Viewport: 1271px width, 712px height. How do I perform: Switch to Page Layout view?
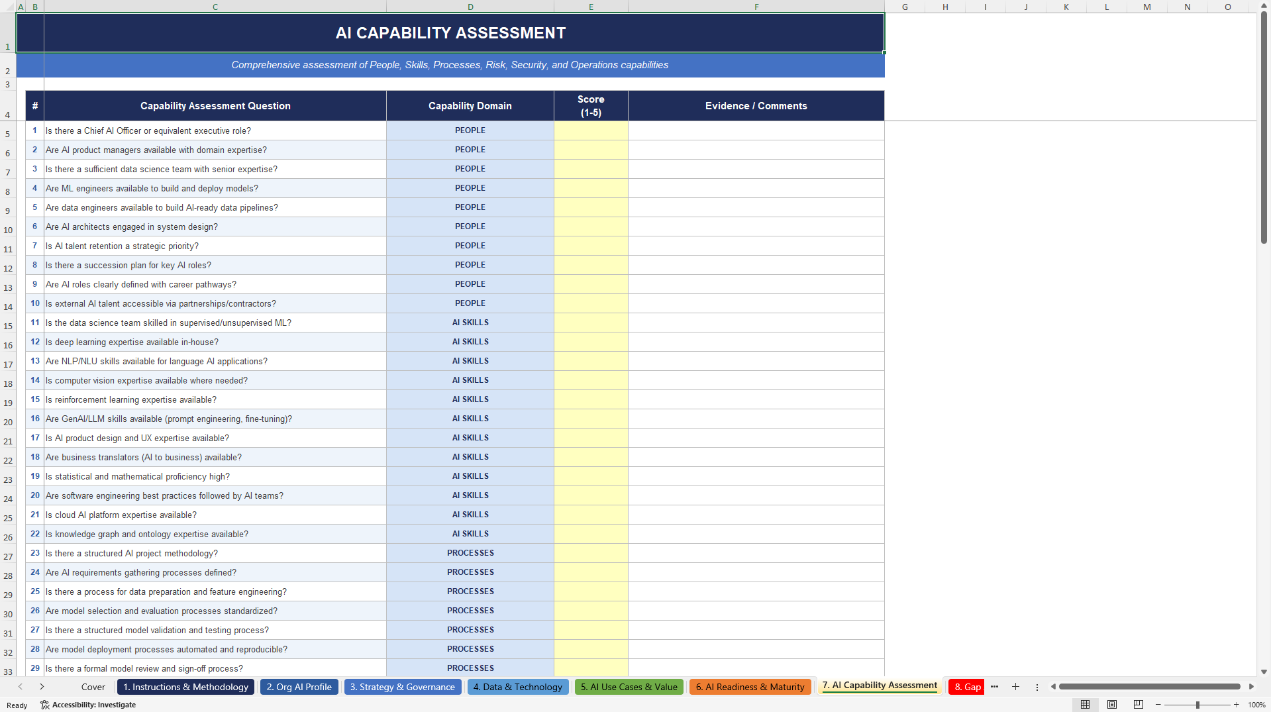pos(1112,705)
